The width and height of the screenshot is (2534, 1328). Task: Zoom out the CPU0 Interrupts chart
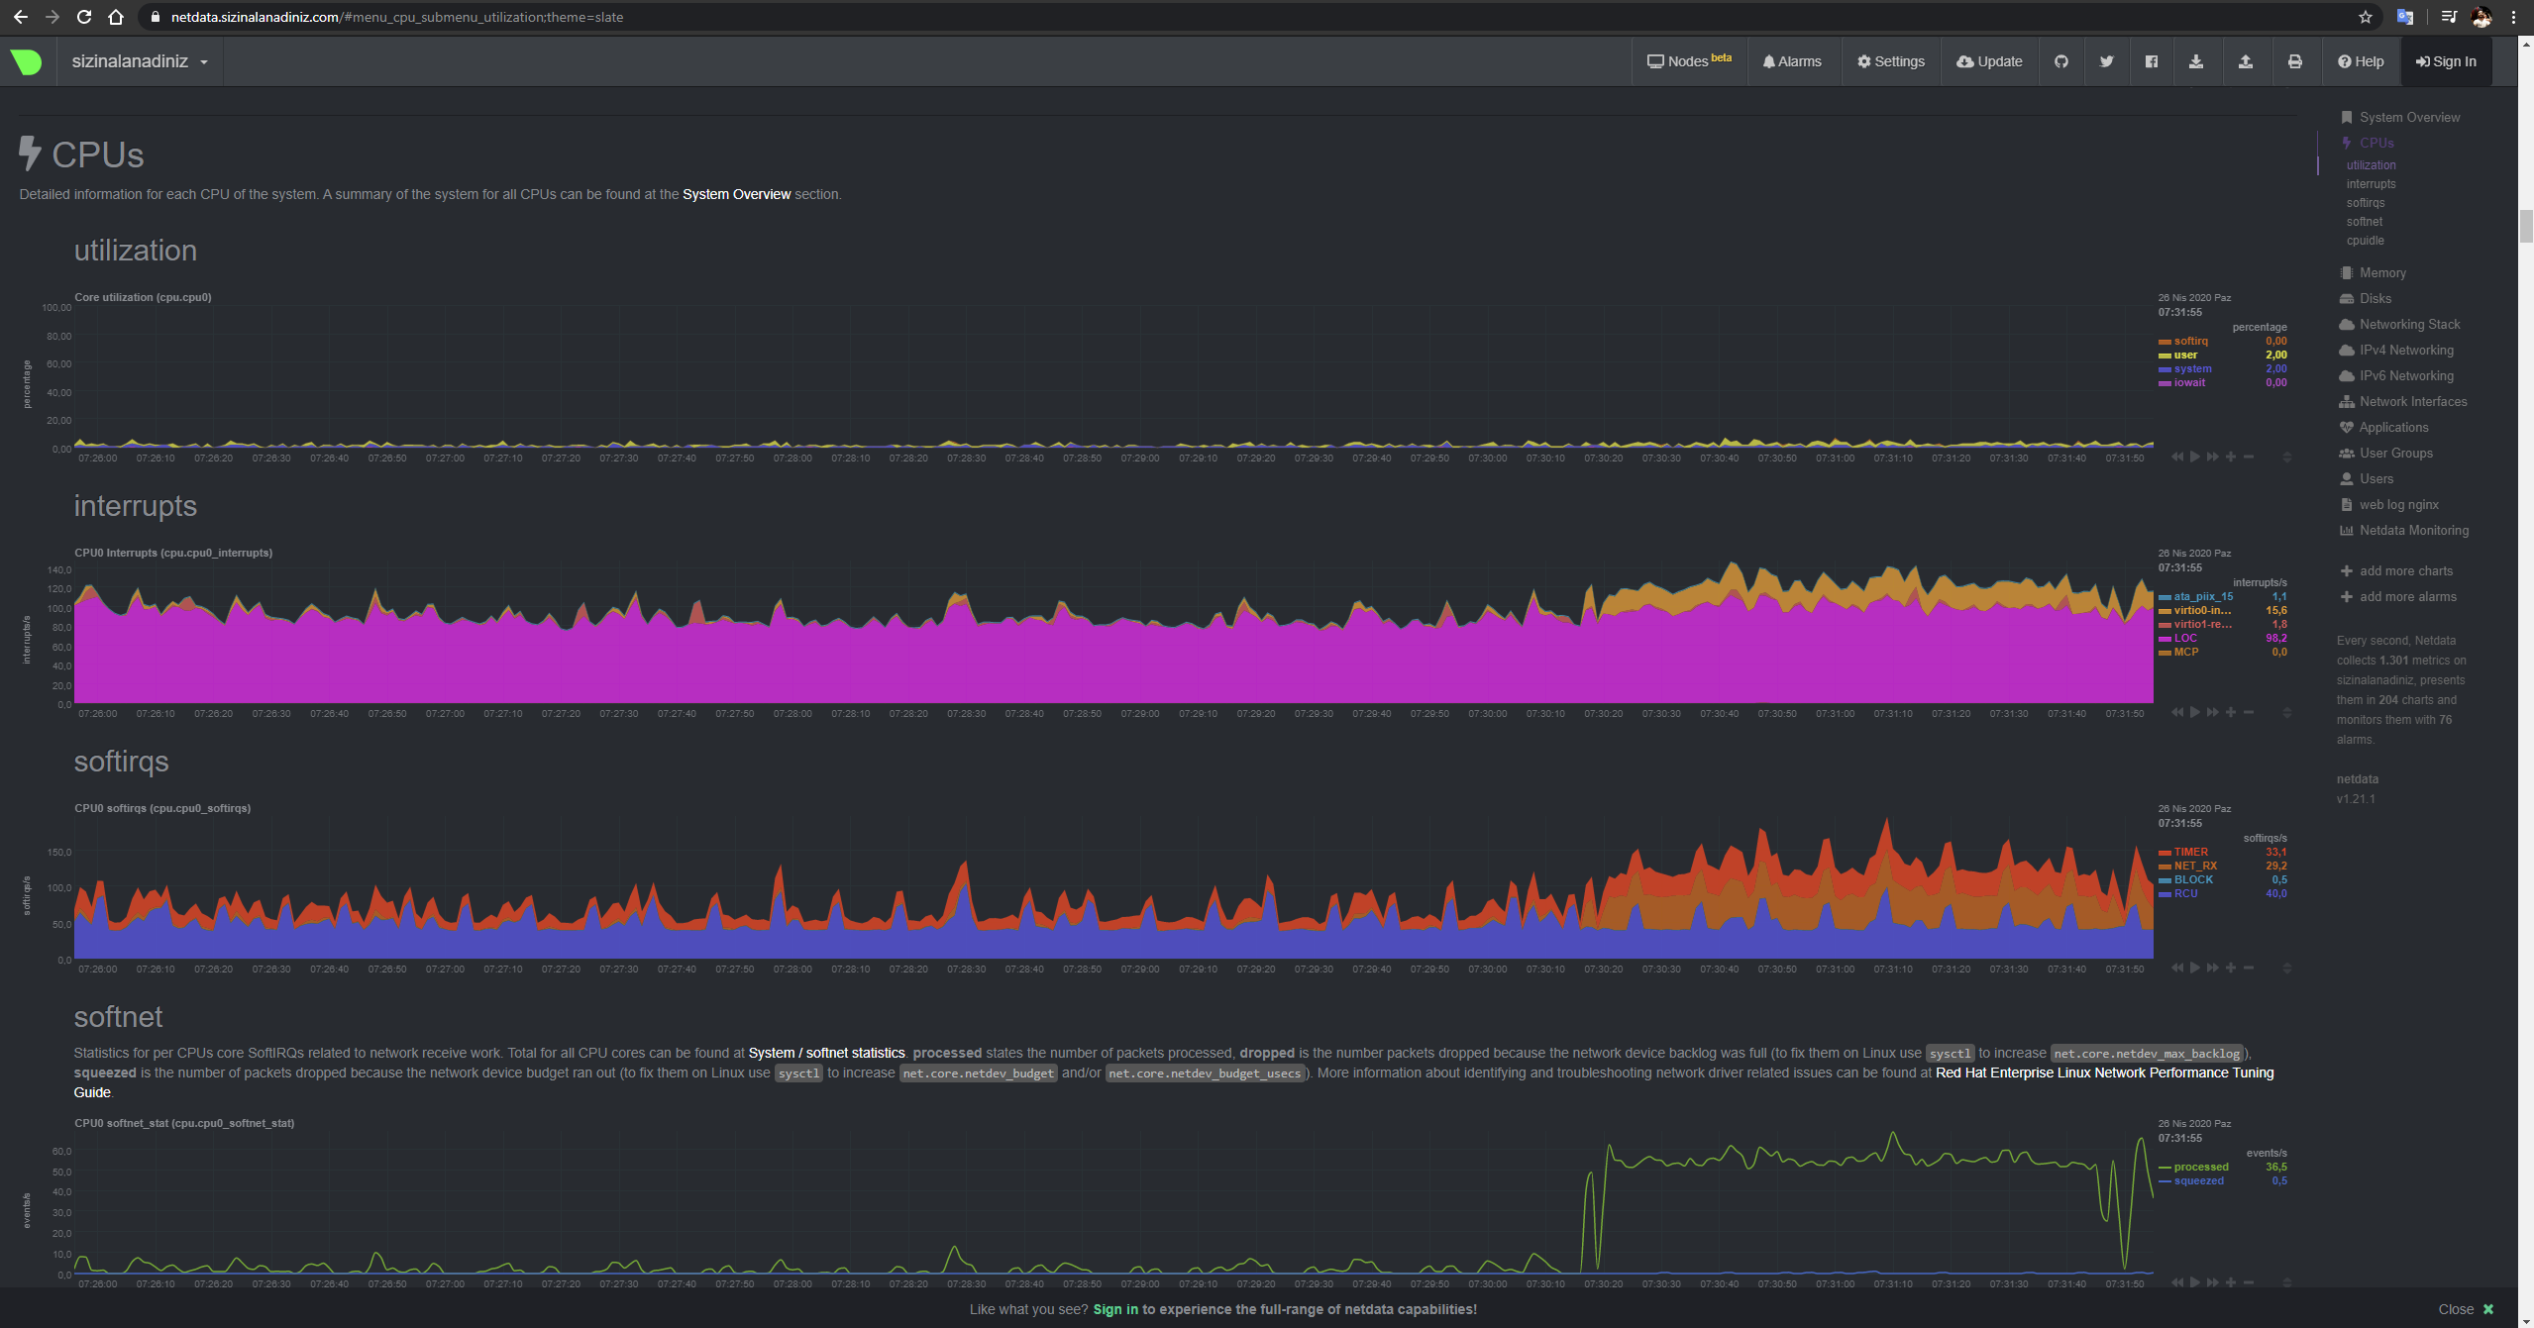(x=2249, y=712)
